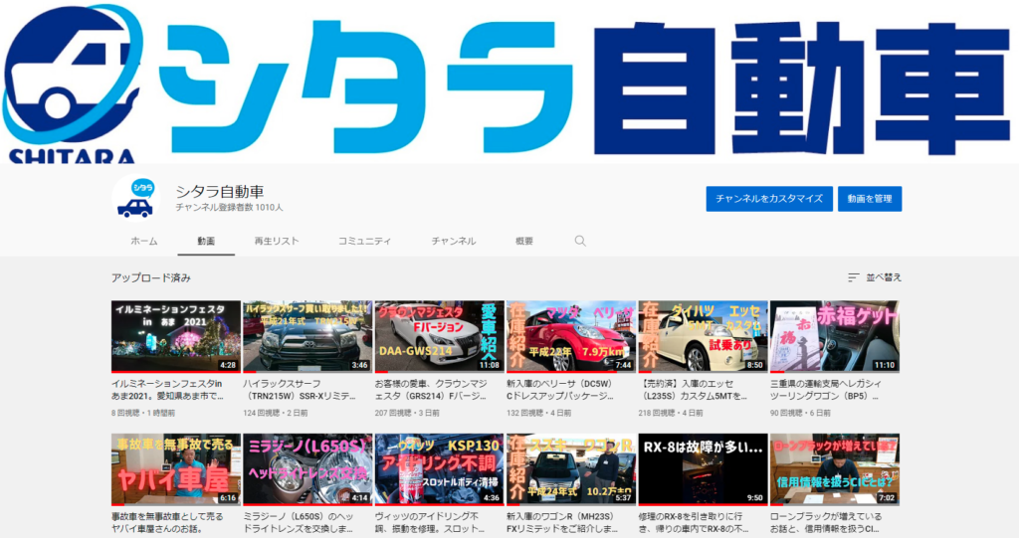This screenshot has width=1019, height=538.
Task: Open the チャンネル tab
Action: click(454, 241)
